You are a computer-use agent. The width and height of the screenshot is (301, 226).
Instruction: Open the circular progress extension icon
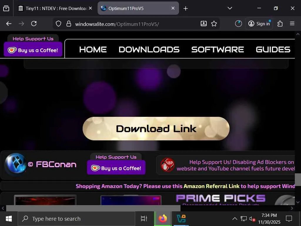pyautogui.click(x=238, y=24)
